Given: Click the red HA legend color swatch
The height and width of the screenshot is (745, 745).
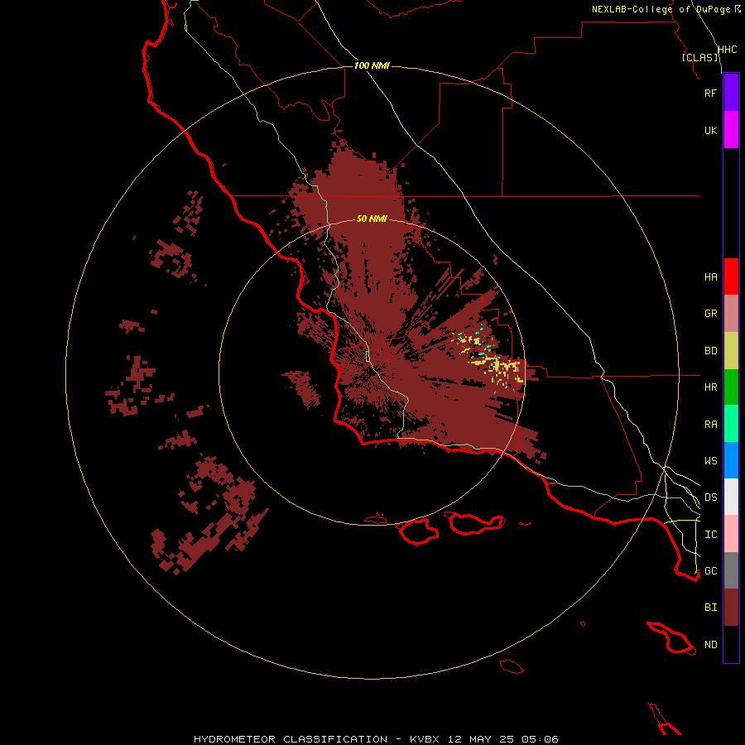Looking at the screenshot, I should (x=731, y=276).
